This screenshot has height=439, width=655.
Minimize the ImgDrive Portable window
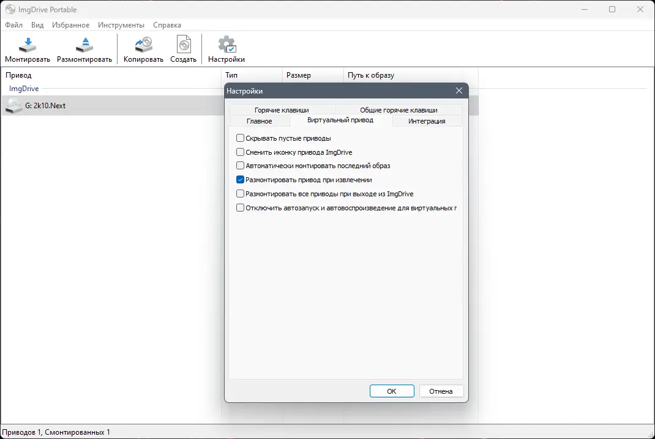click(585, 9)
